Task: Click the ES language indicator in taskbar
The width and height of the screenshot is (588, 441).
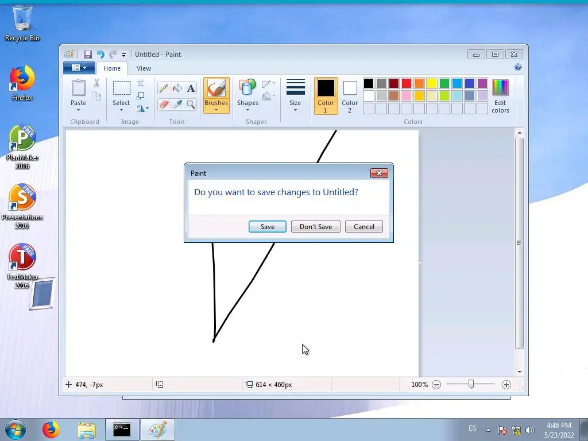Action: tap(473, 428)
